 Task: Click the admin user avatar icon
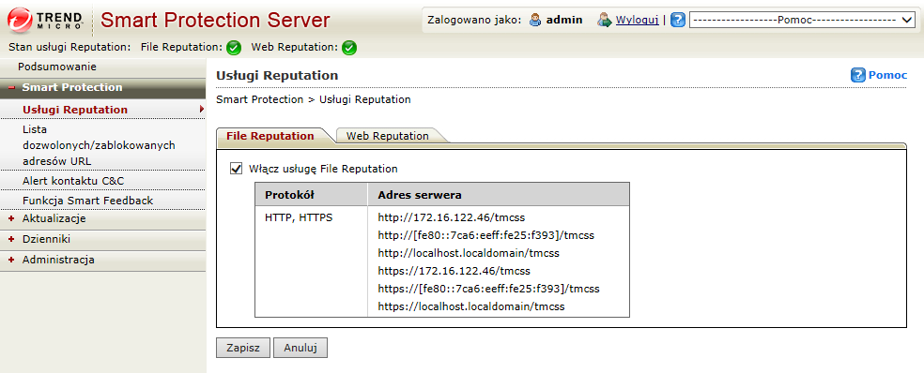click(x=535, y=20)
